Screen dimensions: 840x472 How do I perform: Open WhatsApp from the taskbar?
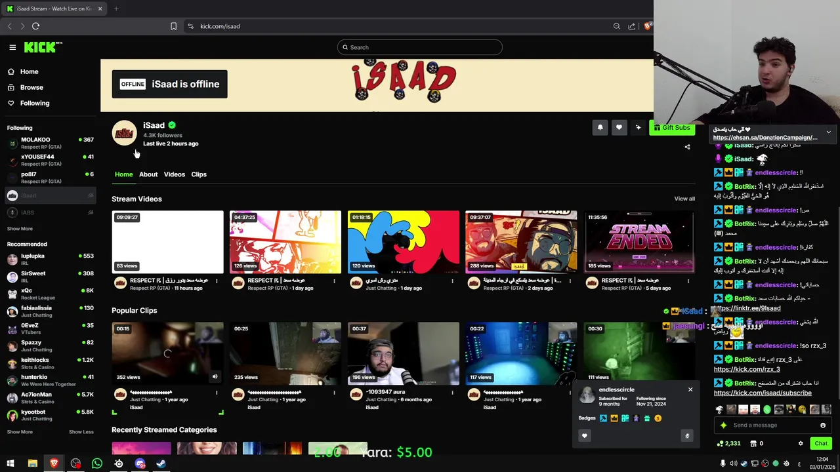click(x=97, y=463)
